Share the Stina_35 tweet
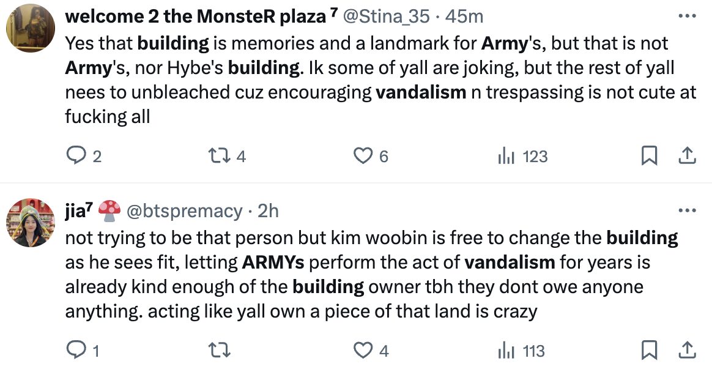This screenshot has height=372, width=712. (687, 157)
